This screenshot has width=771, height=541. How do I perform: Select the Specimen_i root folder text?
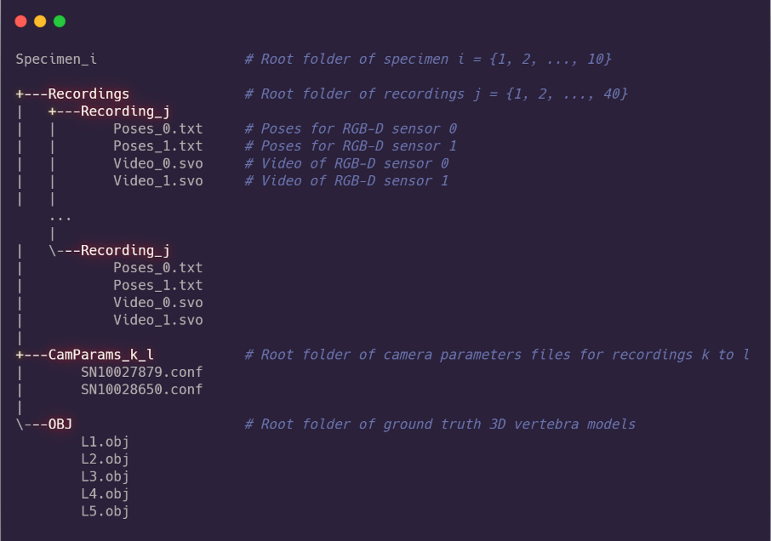pos(56,59)
